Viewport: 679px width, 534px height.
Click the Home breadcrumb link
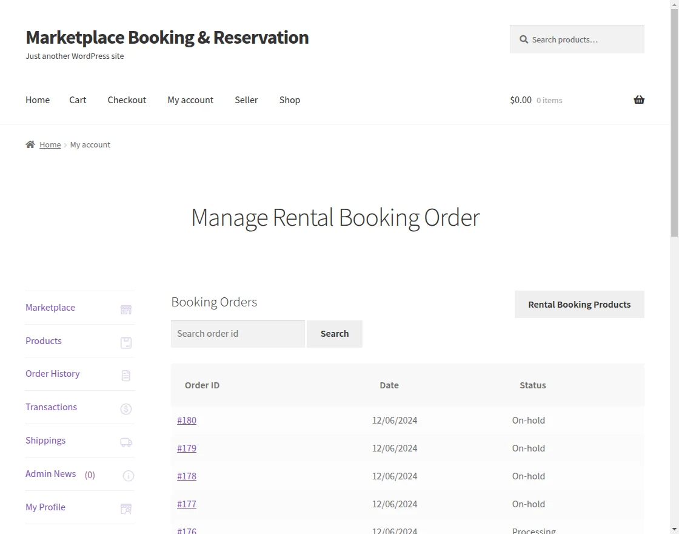(x=50, y=144)
